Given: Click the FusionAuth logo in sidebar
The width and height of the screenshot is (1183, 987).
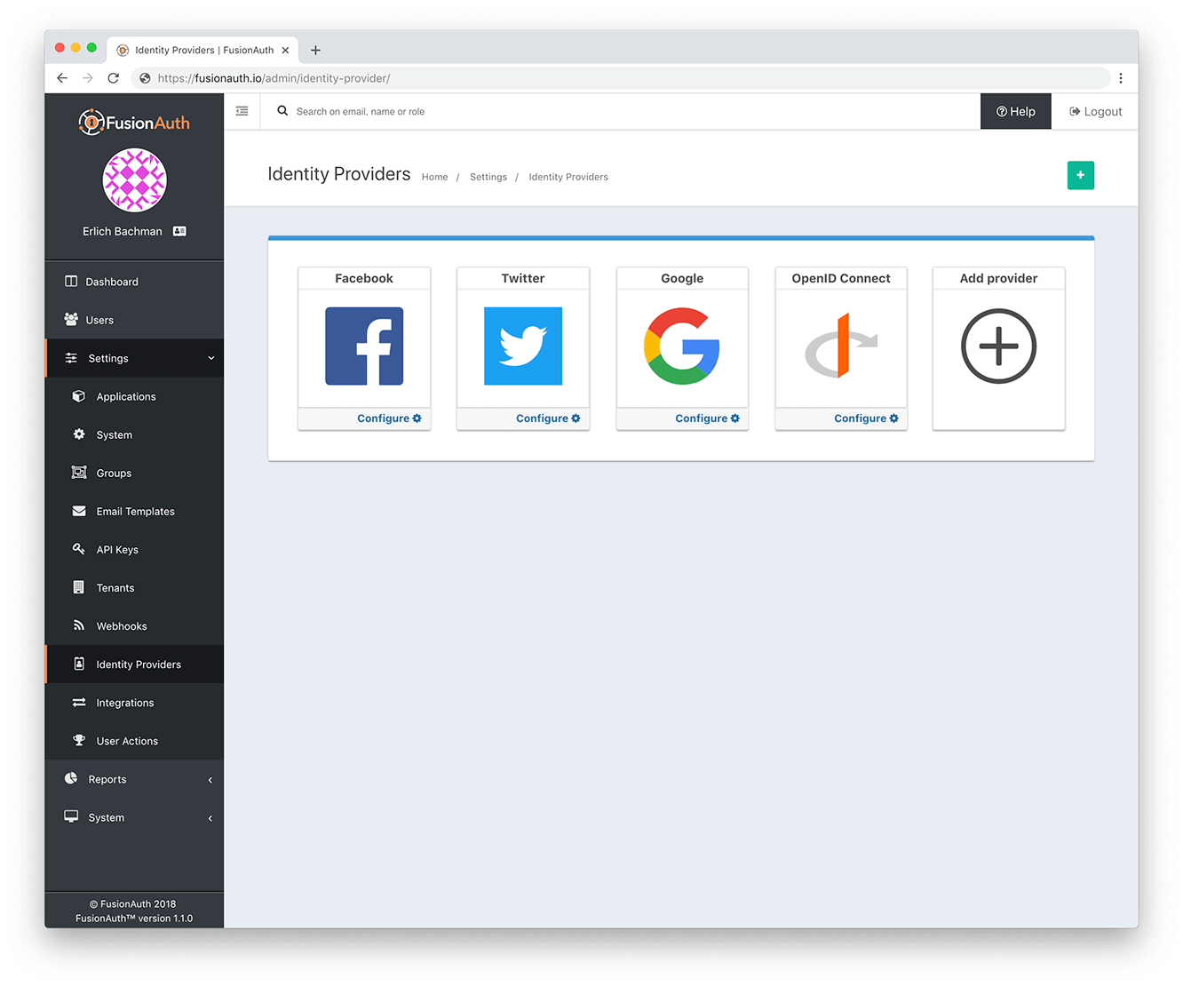Looking at the screenshot, I should [x=134, y=122].
